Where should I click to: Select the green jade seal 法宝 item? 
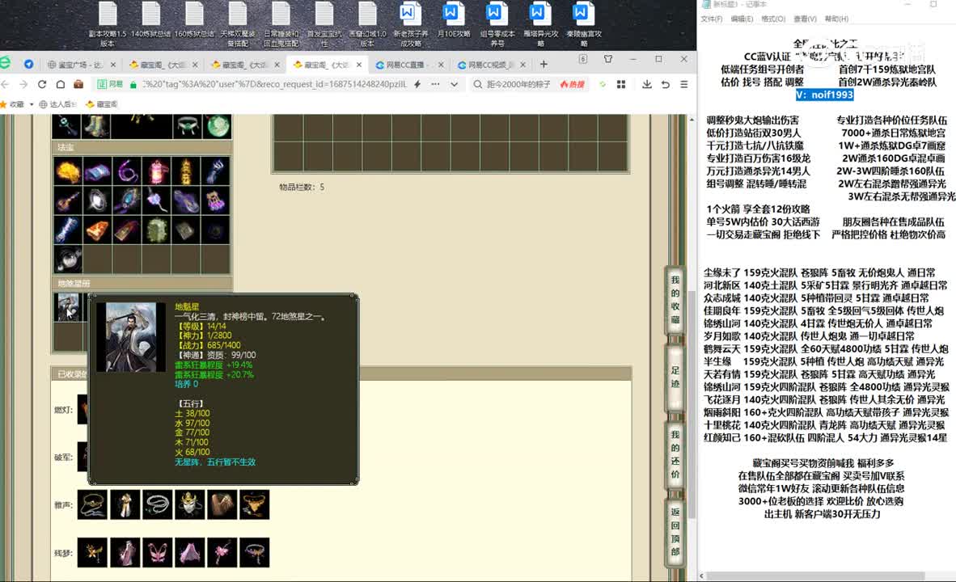(157, 230)
